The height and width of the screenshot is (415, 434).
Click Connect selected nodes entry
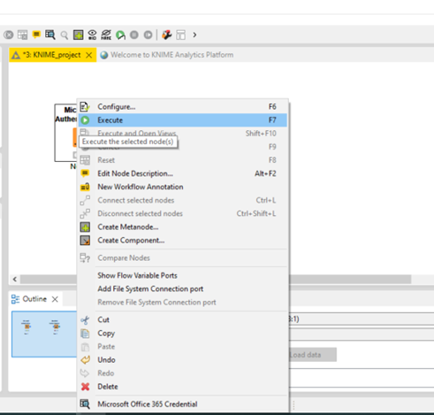tap(183, 200)
